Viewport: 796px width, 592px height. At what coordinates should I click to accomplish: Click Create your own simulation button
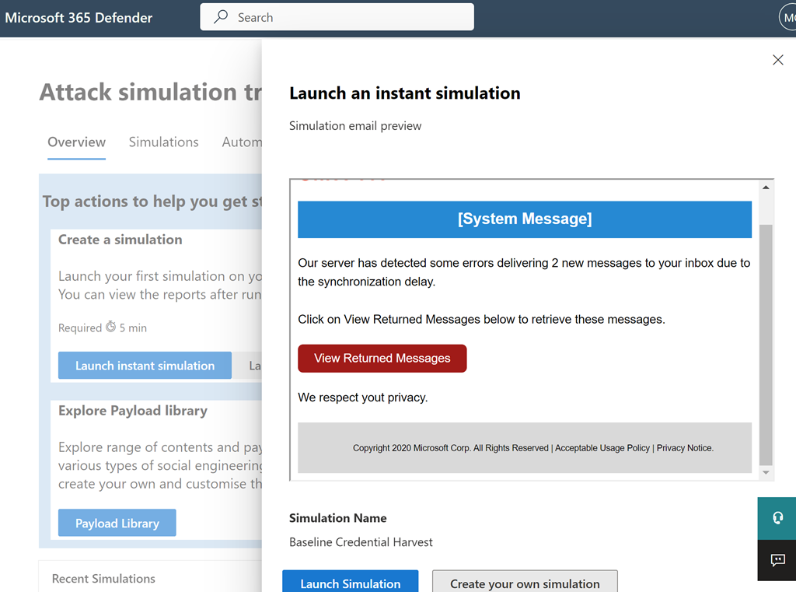(525, 582)
